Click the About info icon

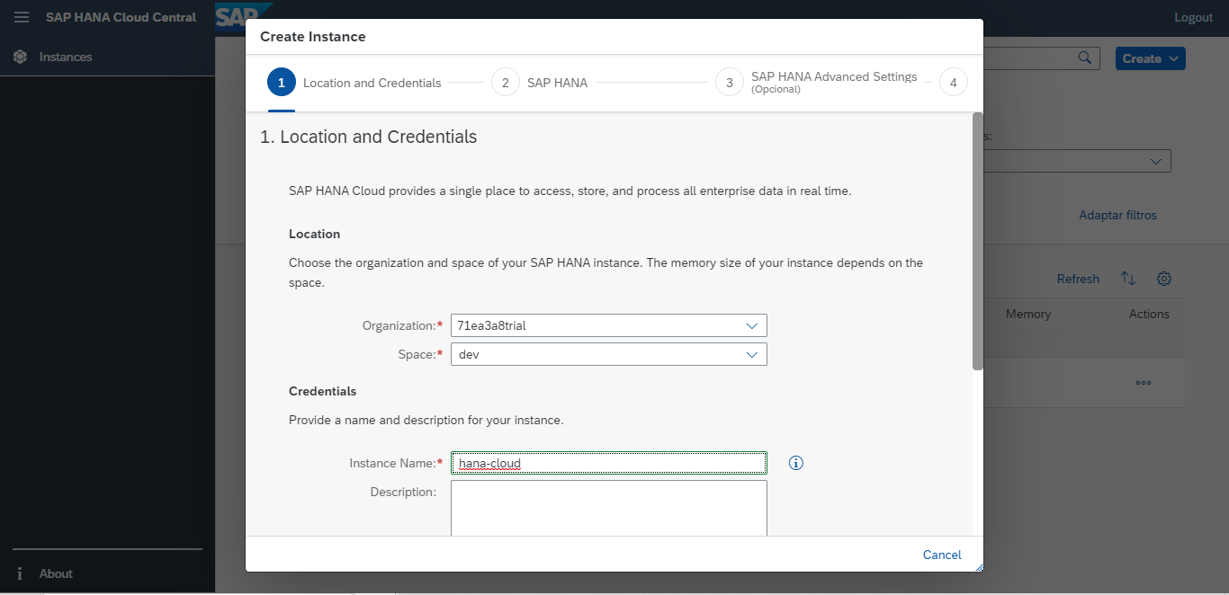20,573
